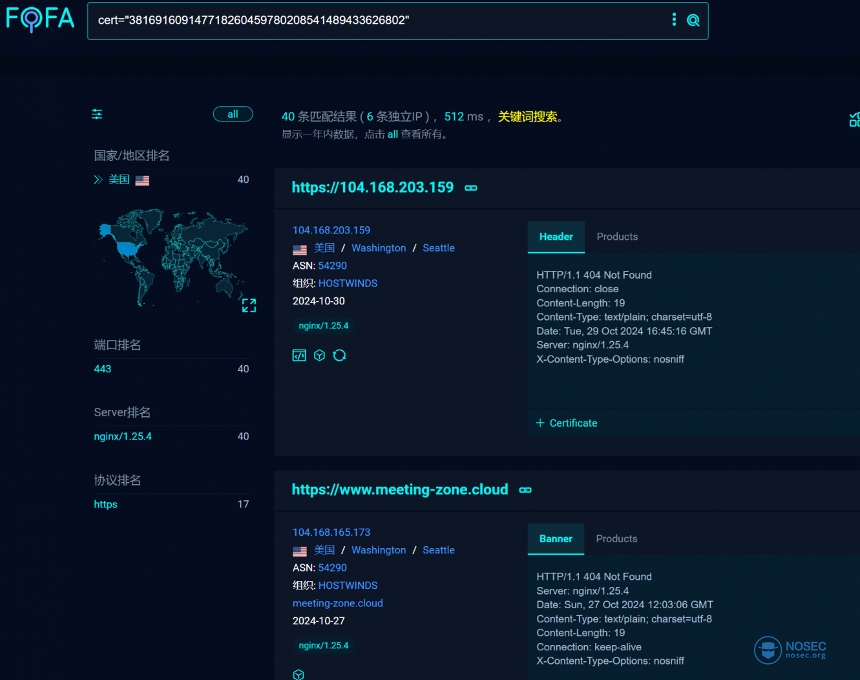Expand the world map to fullscreen

pos(249,305)
